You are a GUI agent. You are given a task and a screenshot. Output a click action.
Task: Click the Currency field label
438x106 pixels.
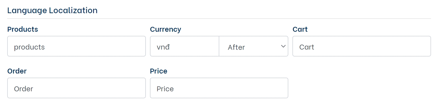(x=165, y=29)
